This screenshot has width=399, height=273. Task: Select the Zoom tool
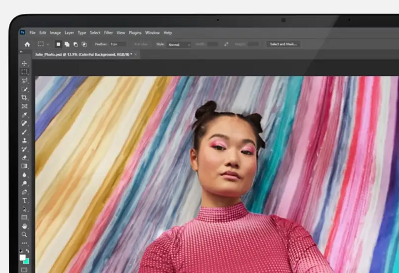click(x=24, y=234)
